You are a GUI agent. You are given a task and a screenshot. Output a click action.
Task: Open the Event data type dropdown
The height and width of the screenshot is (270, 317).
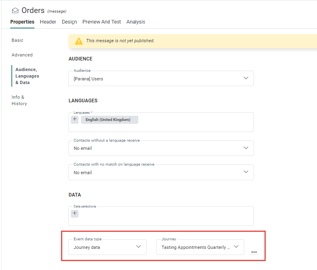click(107, 247)
